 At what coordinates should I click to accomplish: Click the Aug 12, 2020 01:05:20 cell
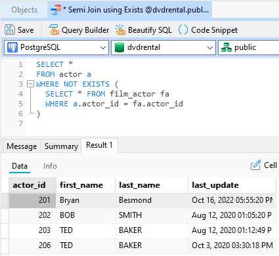coord(232,215)
